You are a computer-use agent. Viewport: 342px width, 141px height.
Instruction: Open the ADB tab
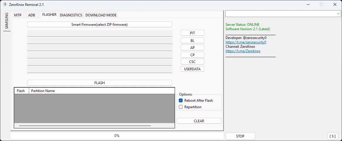(32, 15)
